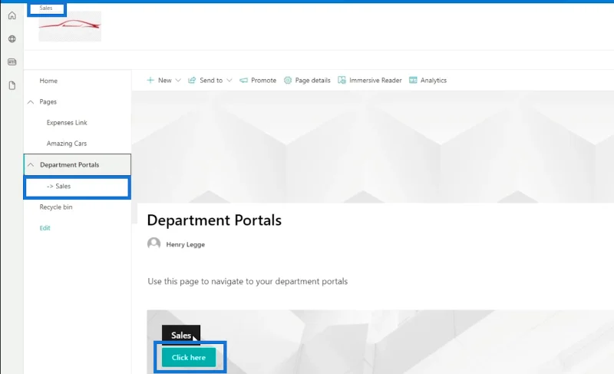Open the My files page icon

12,85
